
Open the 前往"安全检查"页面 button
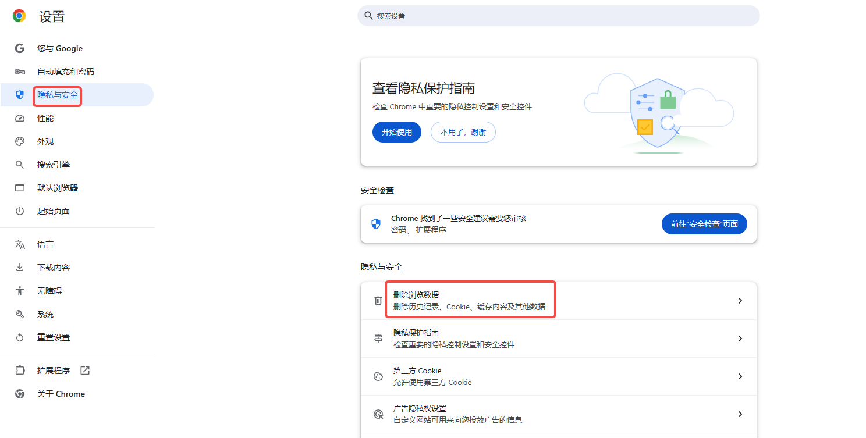(x=704, y=223)
